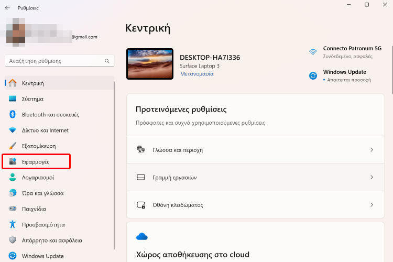393x262 pixels.
Task: Click the search magnifier icon
Action: [x=107, y=61]
